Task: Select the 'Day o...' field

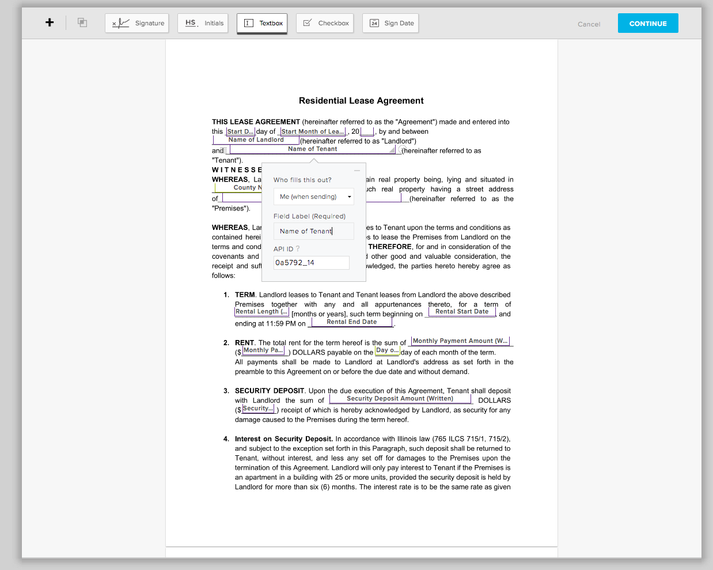Action: [x=387, y=350]
